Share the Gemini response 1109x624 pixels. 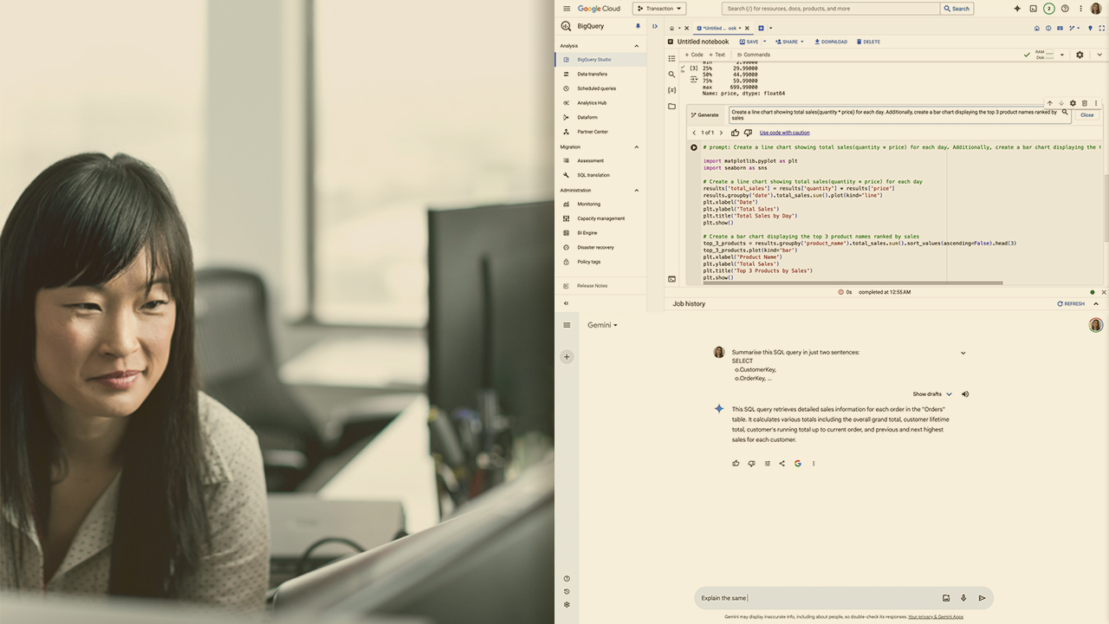[x=781, y=464]
